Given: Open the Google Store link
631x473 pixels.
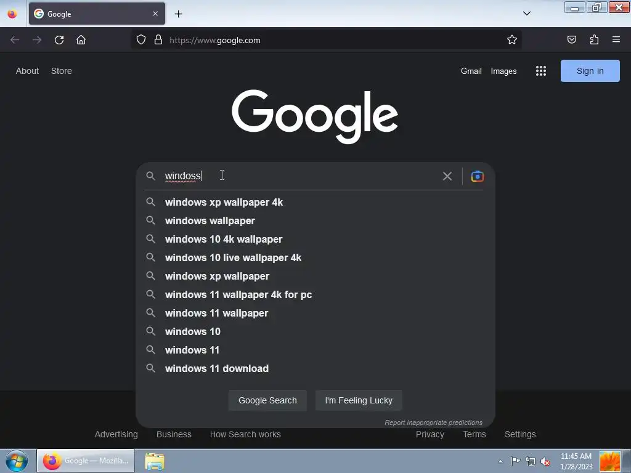Looking at the screenshot, I should (62, 71).
